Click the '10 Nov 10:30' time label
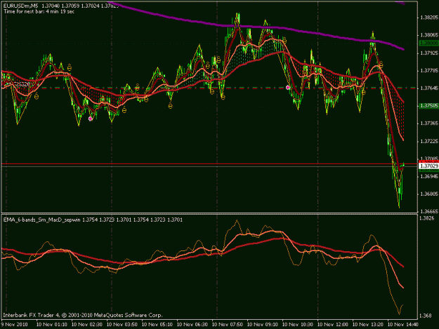The image size is (439, 329). click(x=297, y=325)
